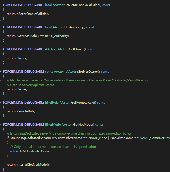Place cursor on the GetLocalRole call
The height and width of the screenshot is (172, 170).
27,36
